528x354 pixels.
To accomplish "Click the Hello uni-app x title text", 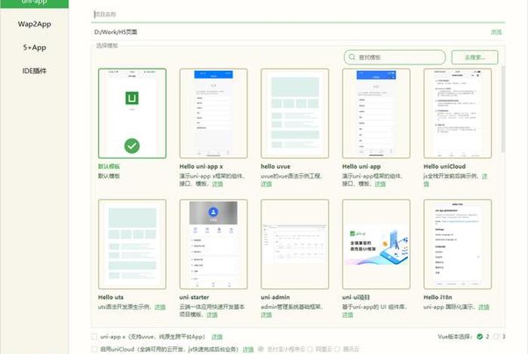I will point(201,166).
